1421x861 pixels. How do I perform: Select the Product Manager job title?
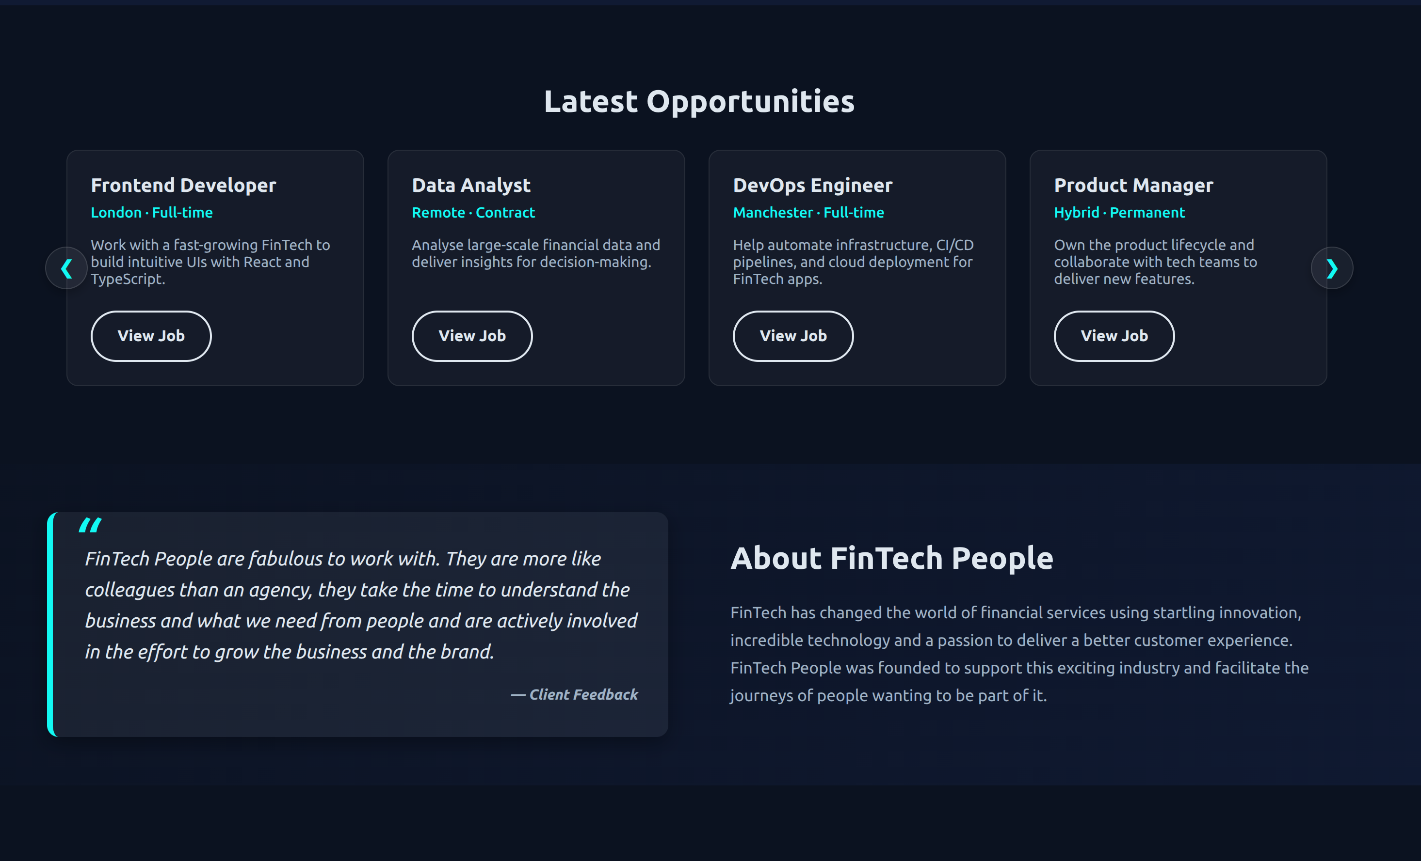(1133, 185)
